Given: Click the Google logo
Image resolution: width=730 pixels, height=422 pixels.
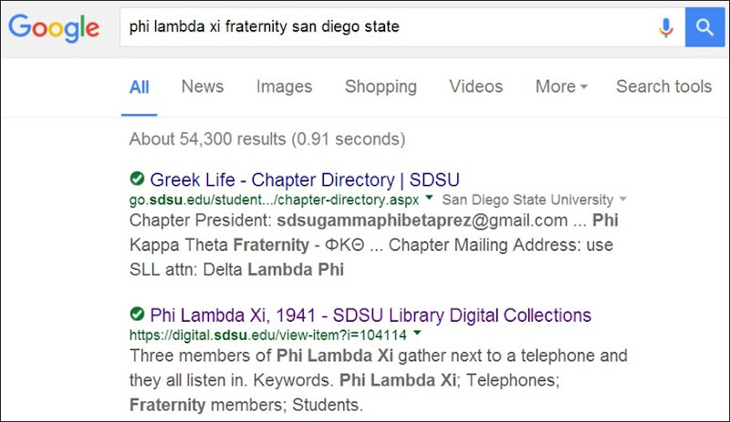Looking at the screenshot, I should (57, 29).
